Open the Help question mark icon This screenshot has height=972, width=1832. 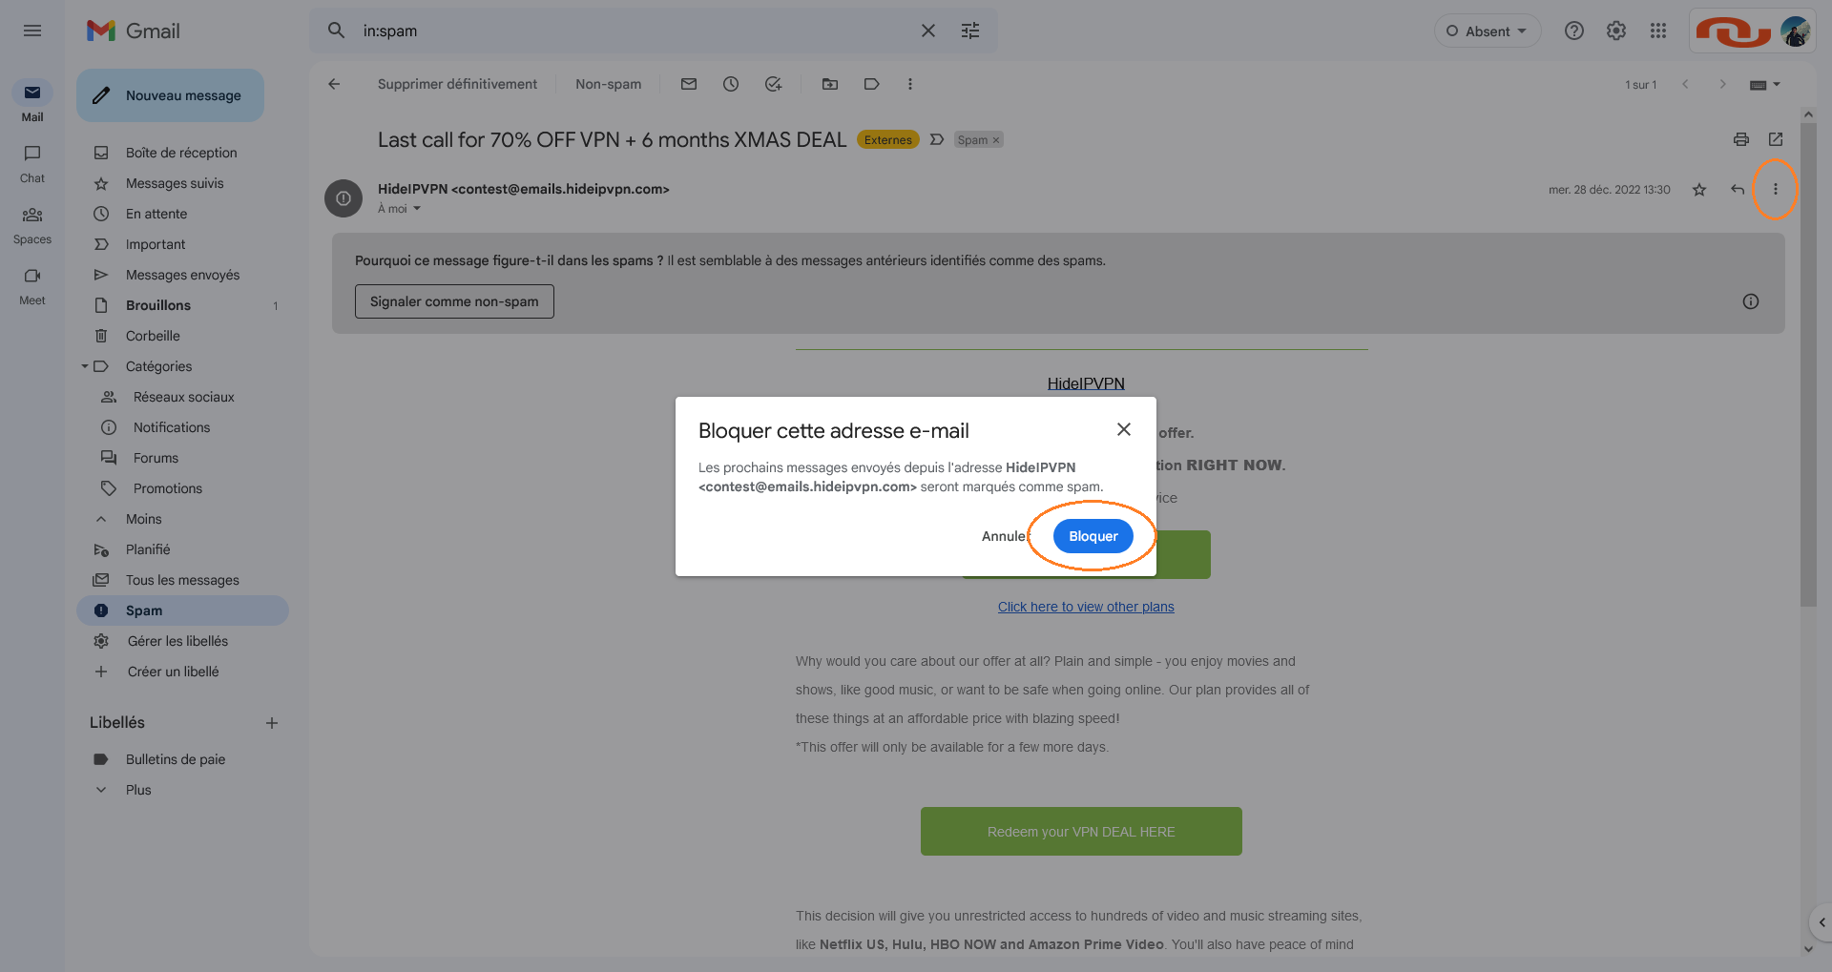(1574, 31)
